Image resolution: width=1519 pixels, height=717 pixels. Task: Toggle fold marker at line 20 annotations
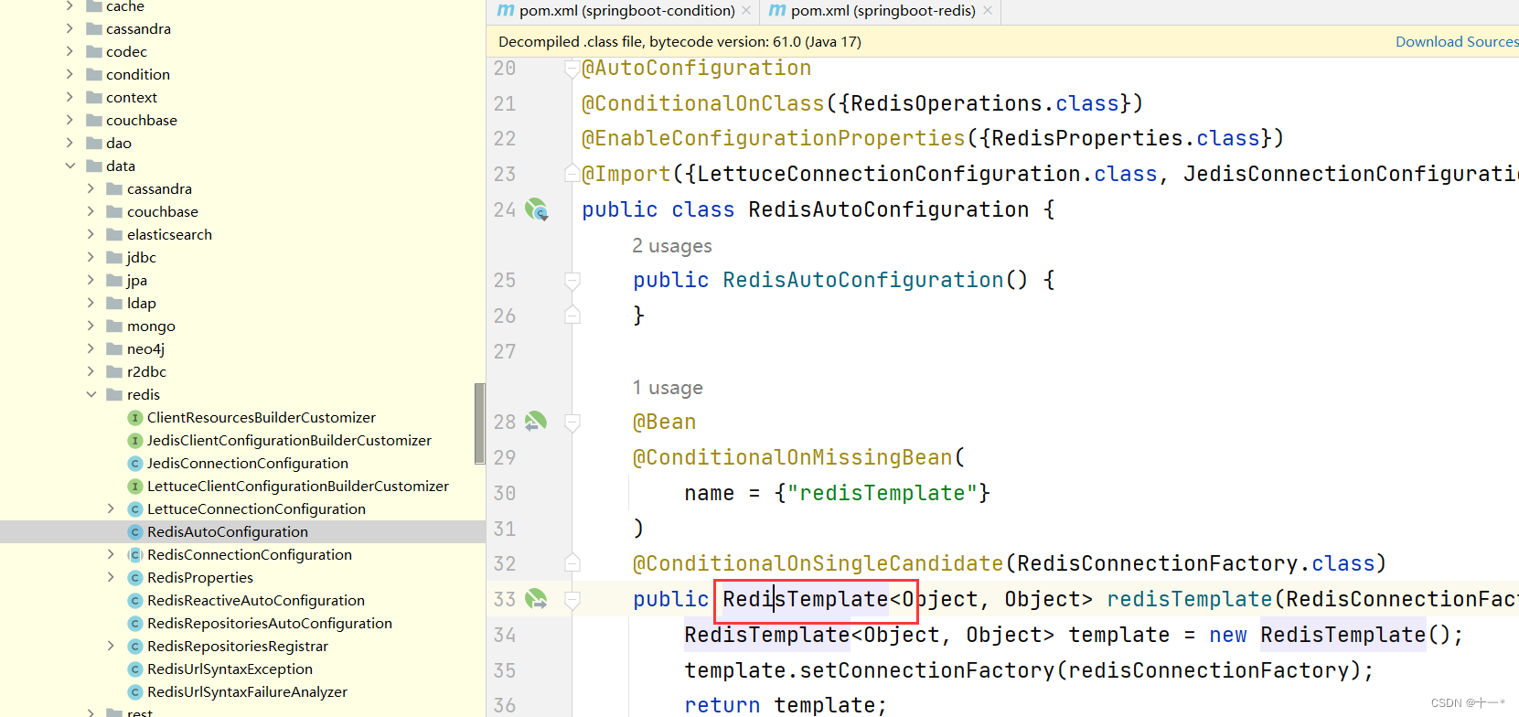click(572, 69)
